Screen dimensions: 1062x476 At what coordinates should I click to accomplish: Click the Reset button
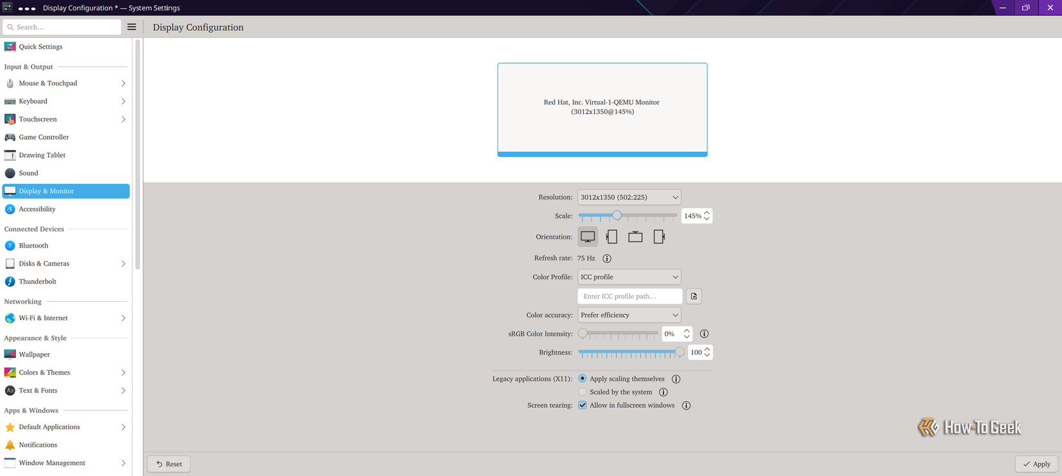point(169,464)
